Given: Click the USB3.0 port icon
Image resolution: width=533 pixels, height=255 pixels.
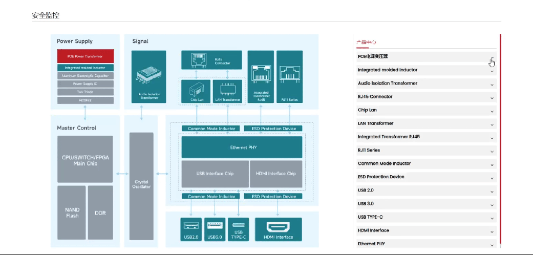Looking at the screenshot, I should pos(215,229).
